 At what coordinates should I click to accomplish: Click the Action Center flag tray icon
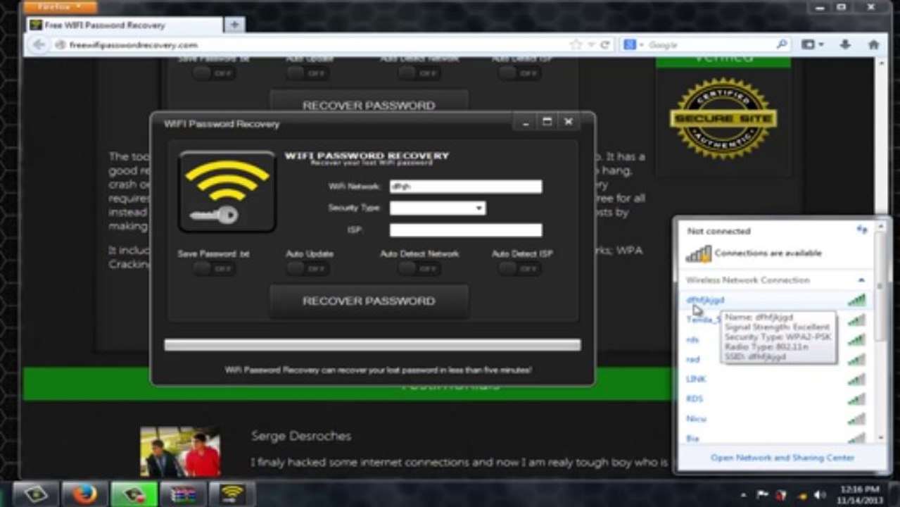pyautogui.click(x=762, y=494)
